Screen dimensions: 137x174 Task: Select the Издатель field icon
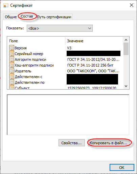click(x=12, y=71)
